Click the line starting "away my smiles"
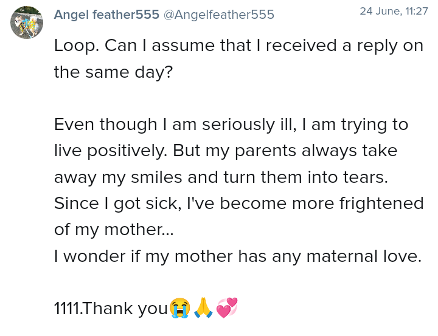 click(221, 177)
